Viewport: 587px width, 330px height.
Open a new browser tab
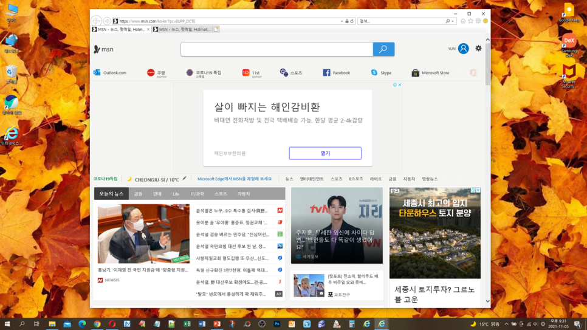pos(216,29)
